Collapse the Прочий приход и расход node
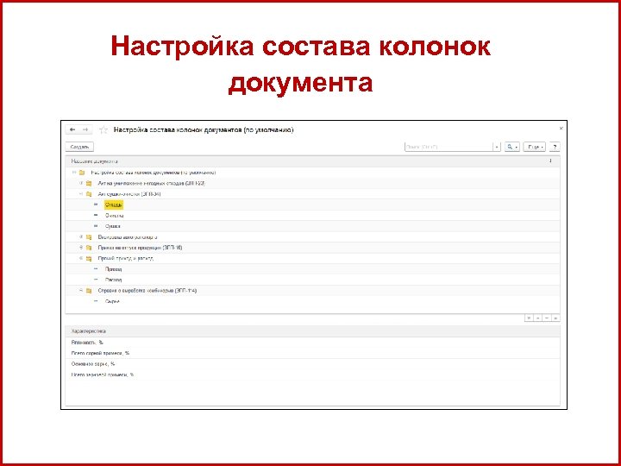This screenshot has height=466, width=621. tap(81, 258)
